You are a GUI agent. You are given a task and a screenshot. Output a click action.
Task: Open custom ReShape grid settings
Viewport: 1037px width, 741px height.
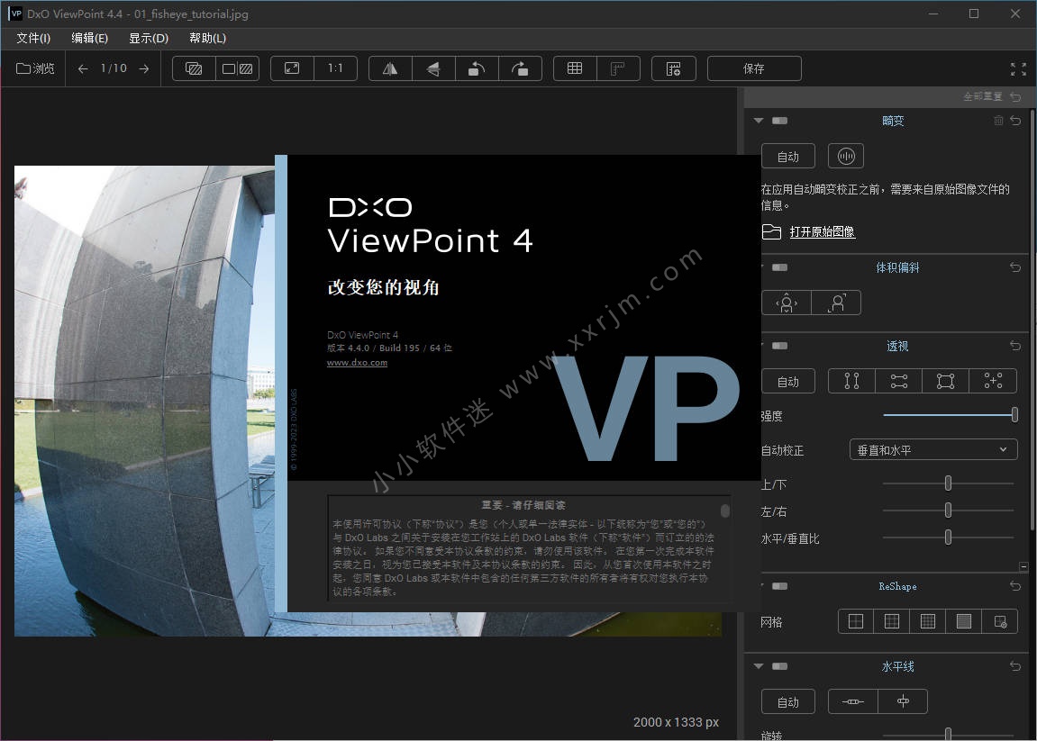pyautogui.click(x=1000, y=621)
